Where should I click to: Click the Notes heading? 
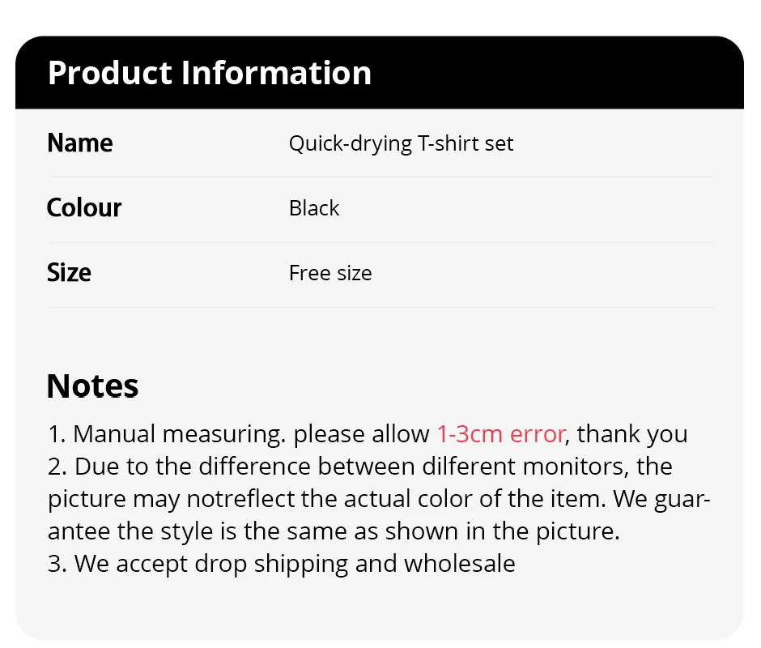[92, 386]
